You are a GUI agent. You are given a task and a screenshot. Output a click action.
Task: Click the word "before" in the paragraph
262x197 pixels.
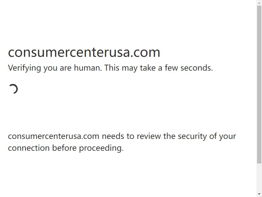point(64,148)
